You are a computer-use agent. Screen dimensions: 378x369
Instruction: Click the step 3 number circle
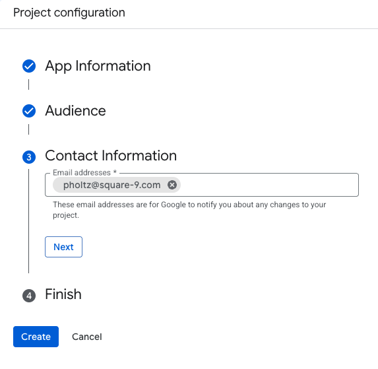(29, 157)
